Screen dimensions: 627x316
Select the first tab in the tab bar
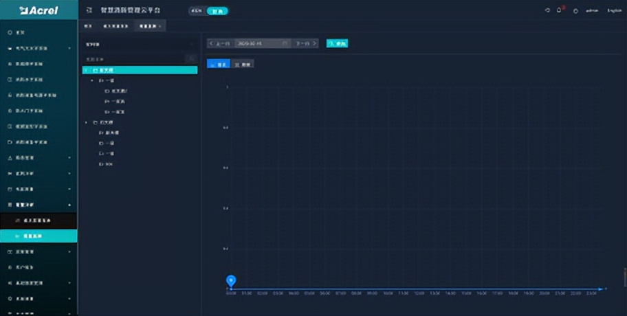[x=87, y=26]
